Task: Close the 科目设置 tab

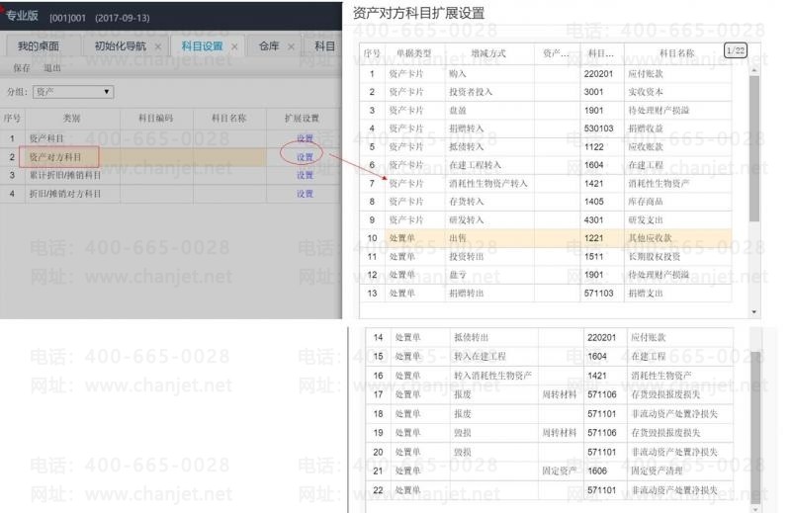Action: [x=234, y=46]
